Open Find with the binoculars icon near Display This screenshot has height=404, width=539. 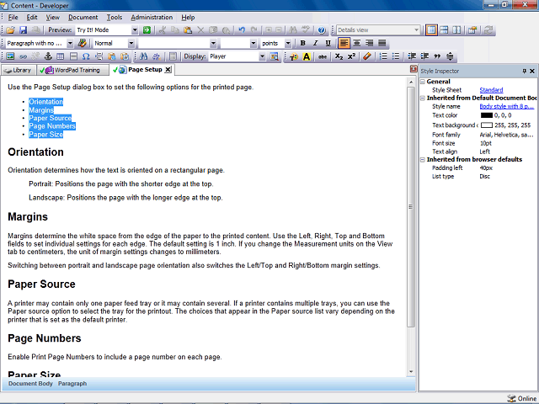(144, 56)
